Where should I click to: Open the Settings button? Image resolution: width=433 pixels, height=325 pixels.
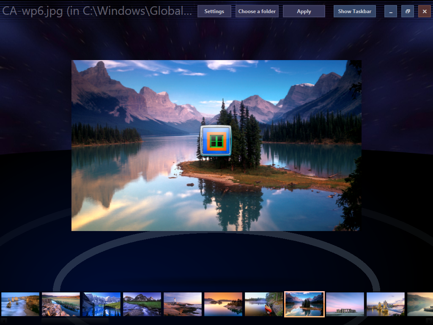[214, 11]
